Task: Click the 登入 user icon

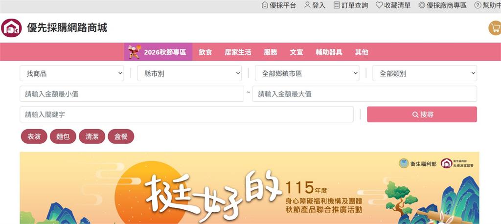Action: (x=307, y=5)
